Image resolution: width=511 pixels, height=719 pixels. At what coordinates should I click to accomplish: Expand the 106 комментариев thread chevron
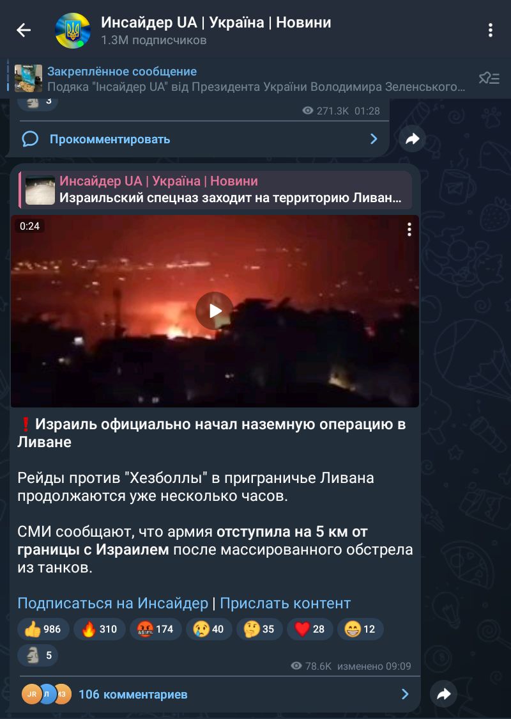(405, 694)
